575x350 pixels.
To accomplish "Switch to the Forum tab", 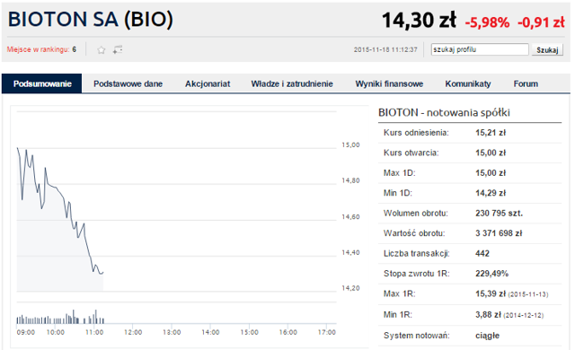I will (526, 83).
